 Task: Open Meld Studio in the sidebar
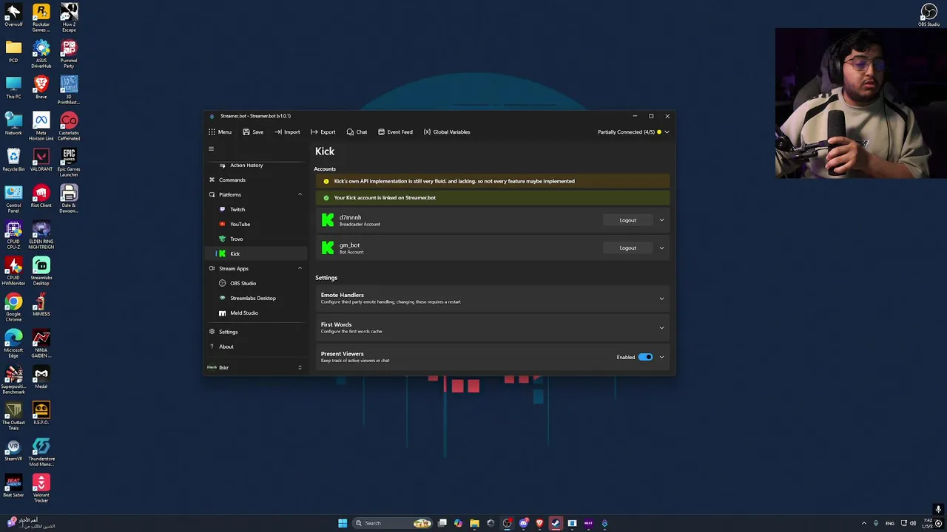point(243,313)
